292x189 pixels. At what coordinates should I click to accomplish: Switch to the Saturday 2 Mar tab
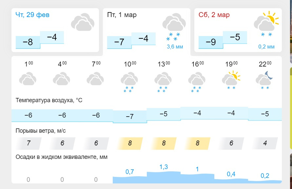(x=214, y=15)
